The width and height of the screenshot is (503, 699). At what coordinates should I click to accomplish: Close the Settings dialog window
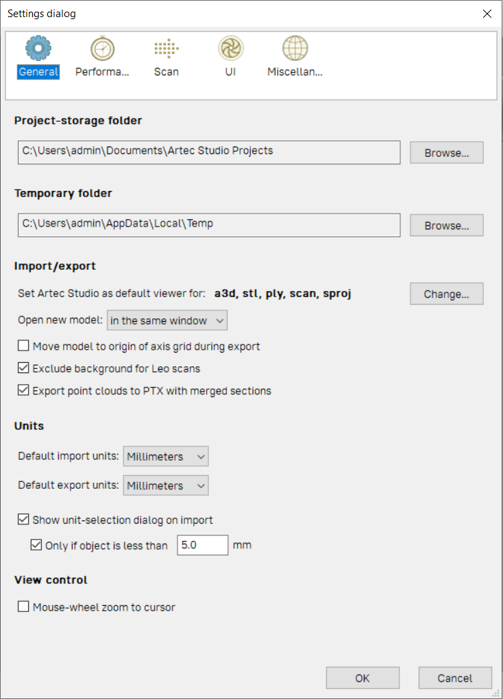pos(487,14)
